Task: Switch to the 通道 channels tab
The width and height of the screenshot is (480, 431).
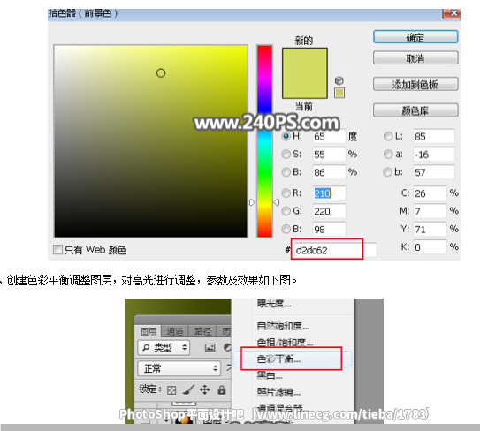Action: [175, 331]
